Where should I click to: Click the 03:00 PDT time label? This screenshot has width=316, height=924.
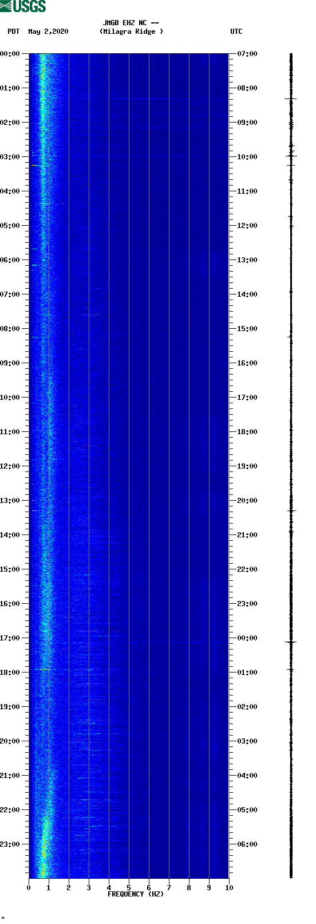tap(10, 157)
